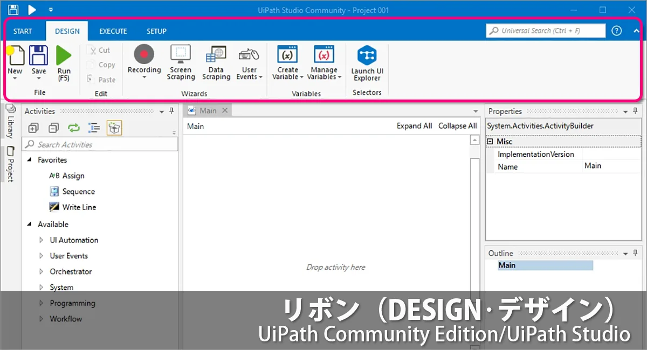Expand the User Events category
This screenshot has width=647, height=350.
(x=41, y=256)
